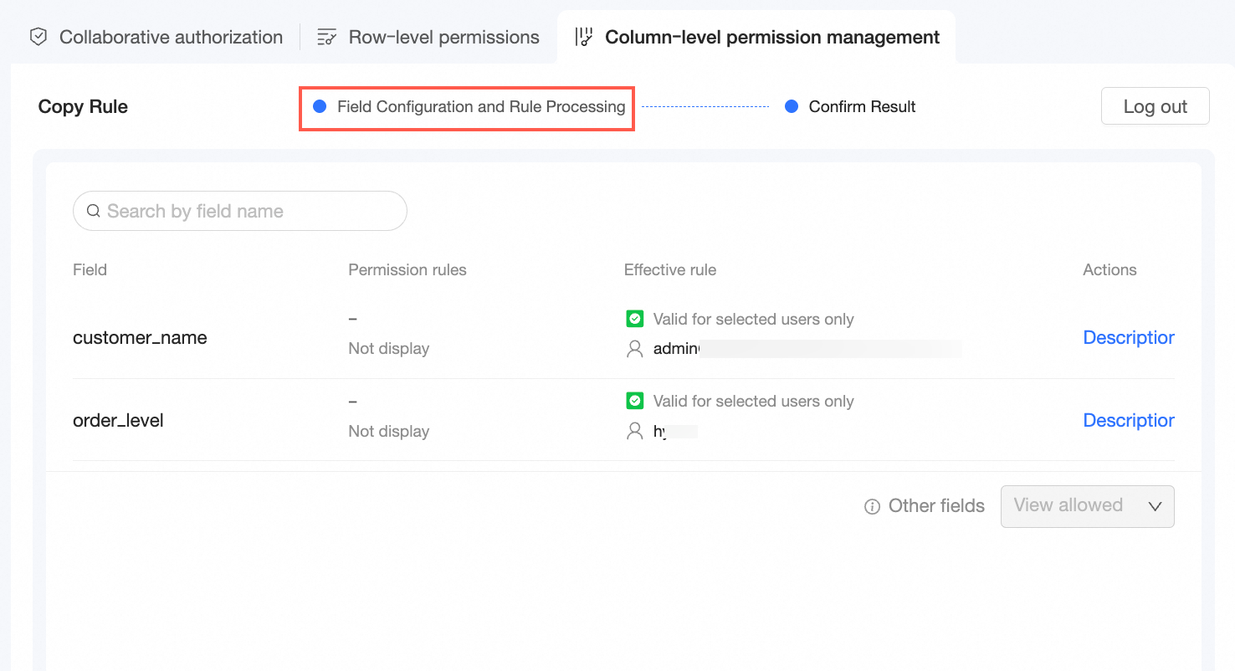Switch to Row-level permissions tab
This screenshot has height=671, width=1235.
[443, 38]
